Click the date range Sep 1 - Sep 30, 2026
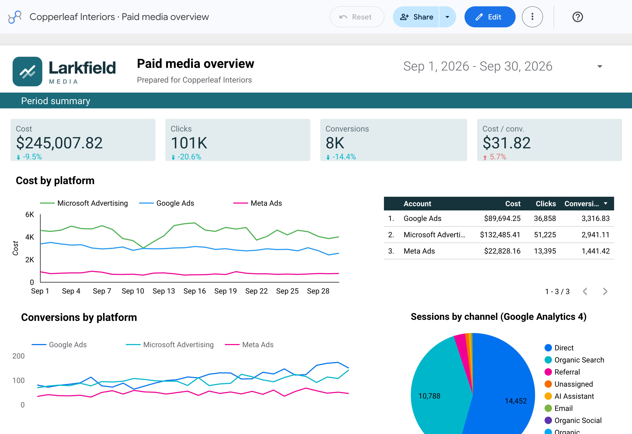 [x=478, y=66]
